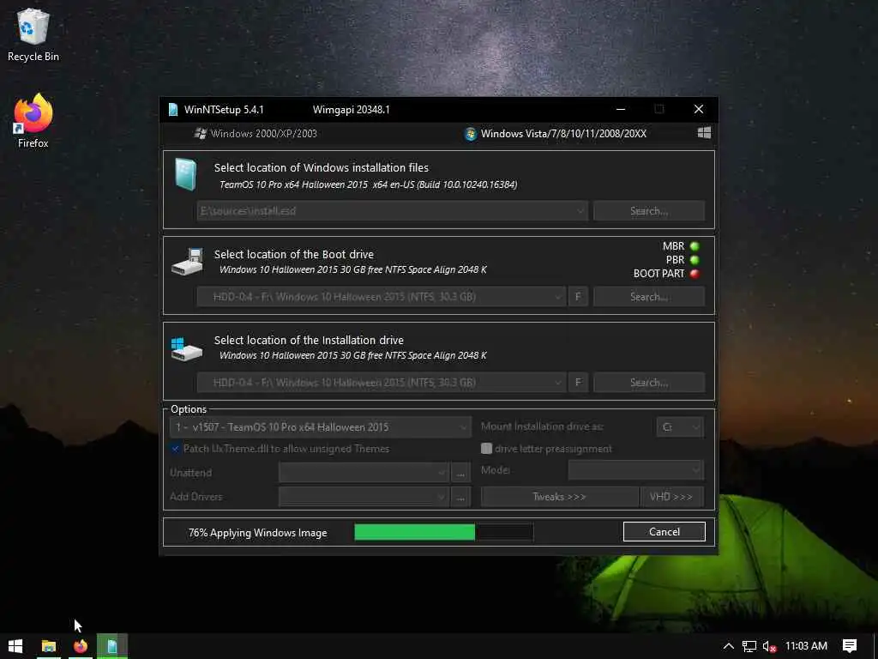This screenshot has width=878, height=659.
Task: Switch to the Windows Vista/7/8/10/11/2008/20XX tab
Action: pos(556,133)
